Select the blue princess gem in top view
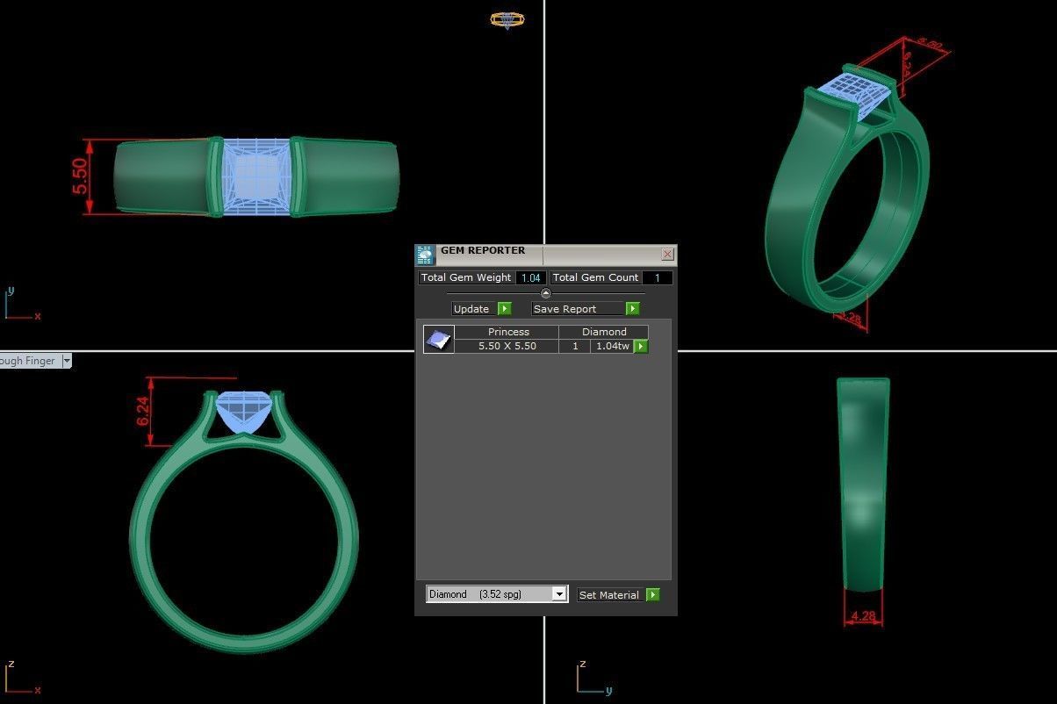Image resolution: width=1057 pixels, height=704 pixels. pyautogui.click(x=256, y=176)
